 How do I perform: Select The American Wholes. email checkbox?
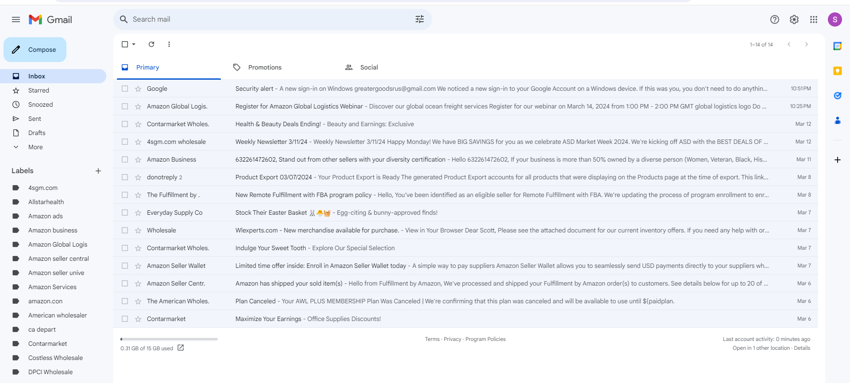click(125, 301)
